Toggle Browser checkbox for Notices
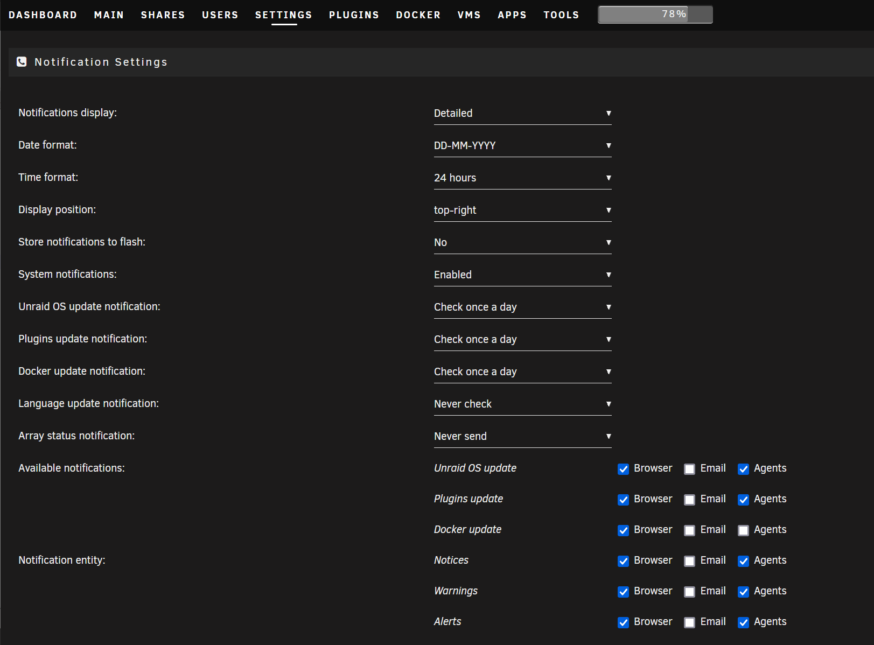874x645 pixels. point(623,561)
